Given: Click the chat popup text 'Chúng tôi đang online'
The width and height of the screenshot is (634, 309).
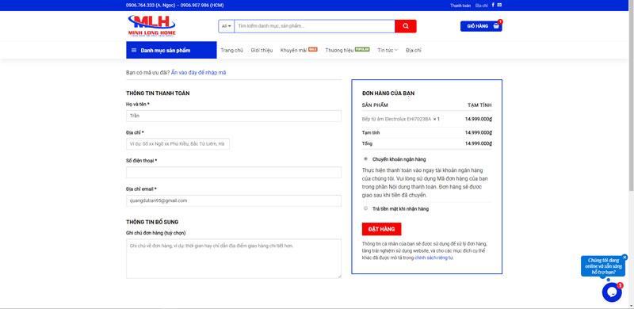Looking at the screenshot, I should [x=603, y=266].
